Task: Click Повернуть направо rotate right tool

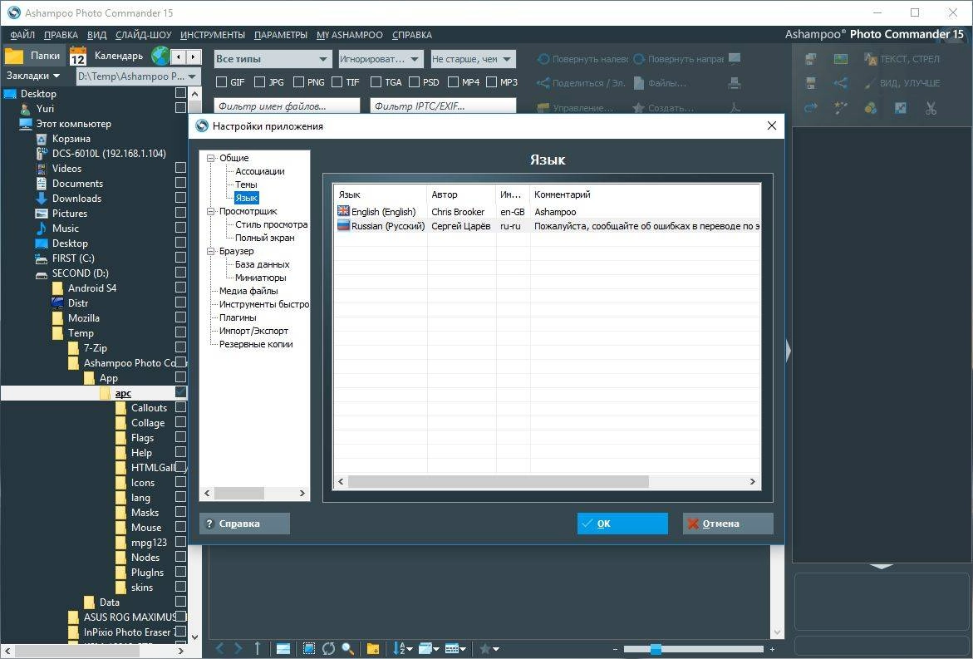Action: coord(678,59)
